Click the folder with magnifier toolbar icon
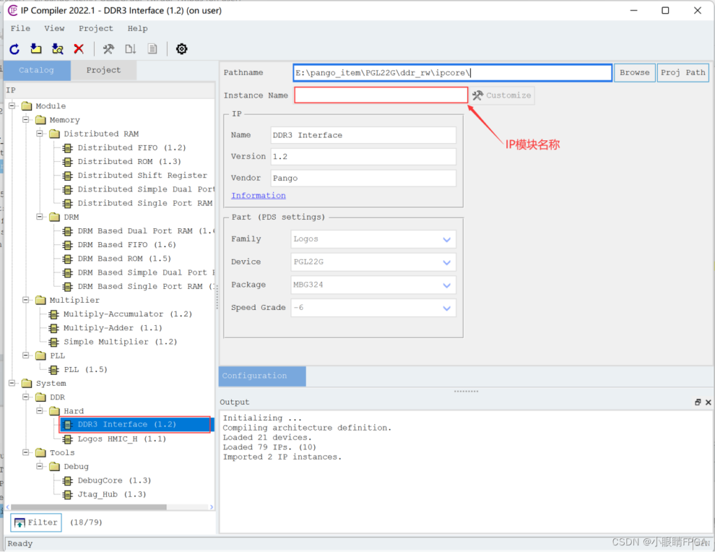 point(57,49)
